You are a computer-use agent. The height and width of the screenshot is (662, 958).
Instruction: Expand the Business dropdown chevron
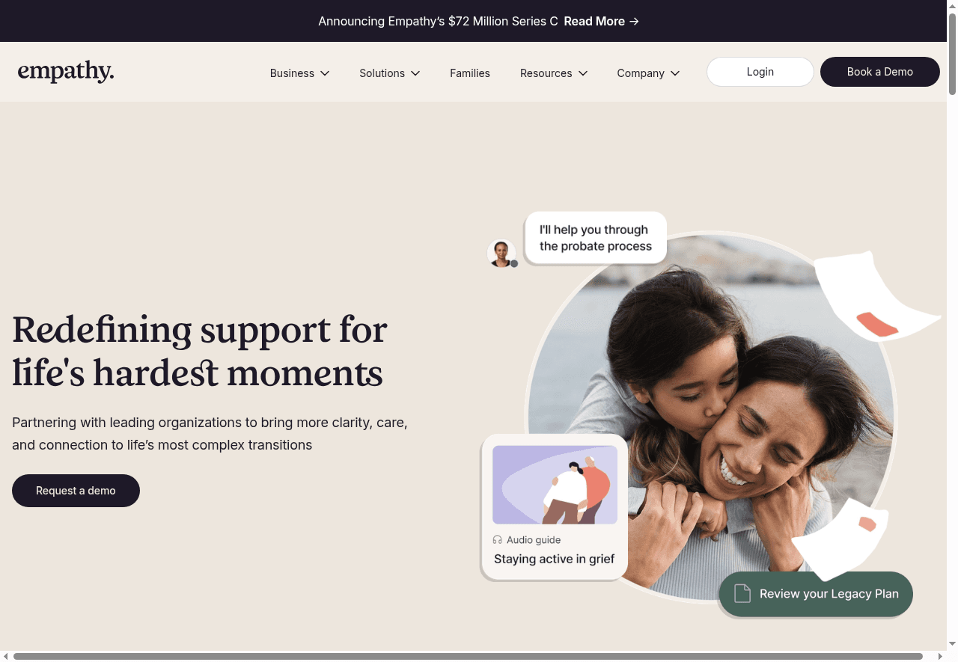tap(325, 73)
